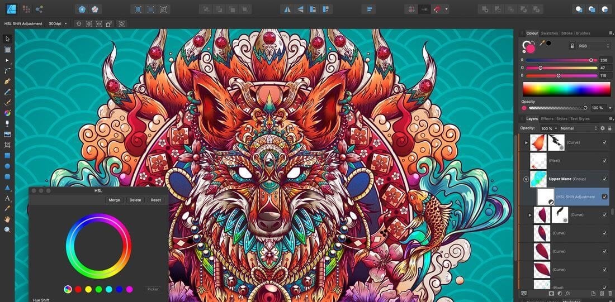Select the Artistic Text tool

point(7,198)
